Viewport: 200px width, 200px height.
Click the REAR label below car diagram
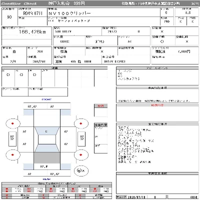[x=46, y=179]
